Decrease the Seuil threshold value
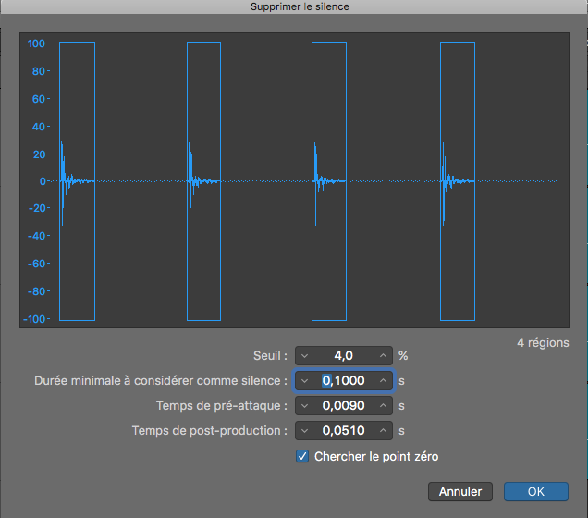 pyautogui.click(x=304, y=355)
